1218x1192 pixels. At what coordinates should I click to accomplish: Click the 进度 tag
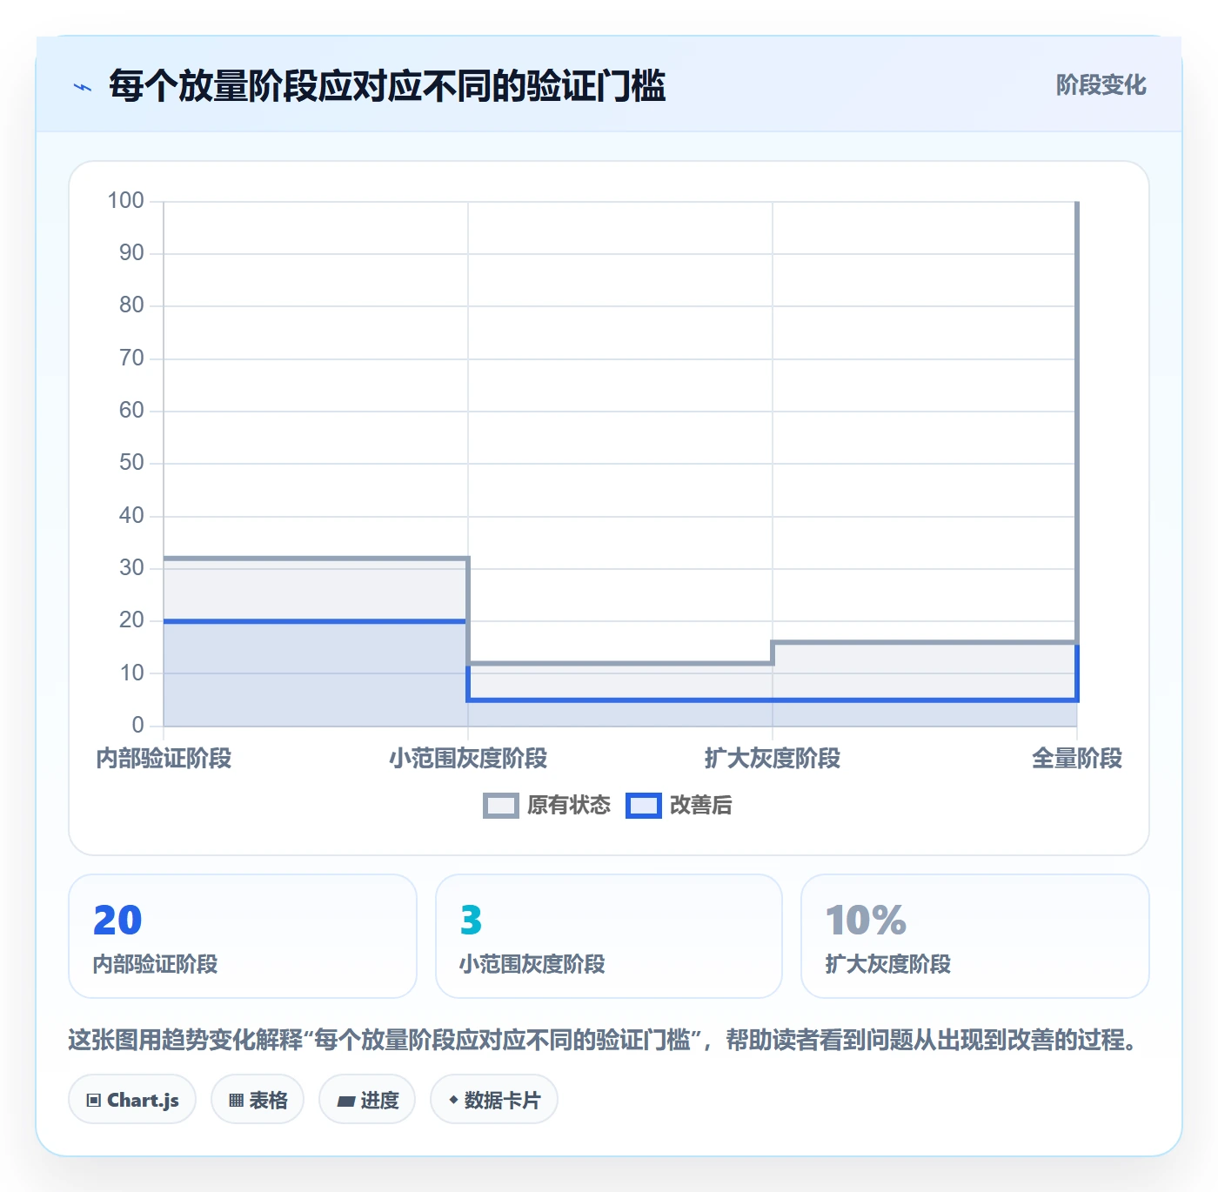click(367, 1100)
